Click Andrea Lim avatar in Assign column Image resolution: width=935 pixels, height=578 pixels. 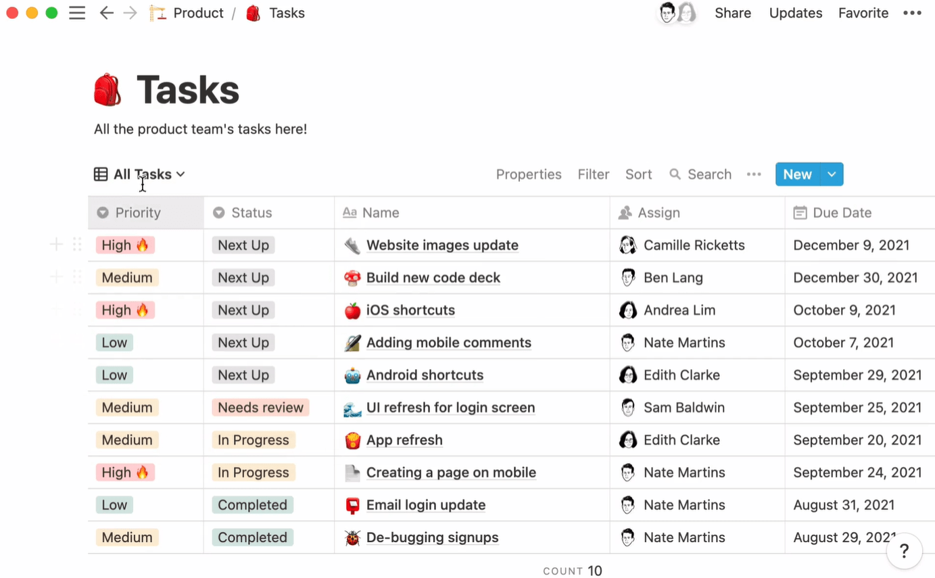[627, 310]
